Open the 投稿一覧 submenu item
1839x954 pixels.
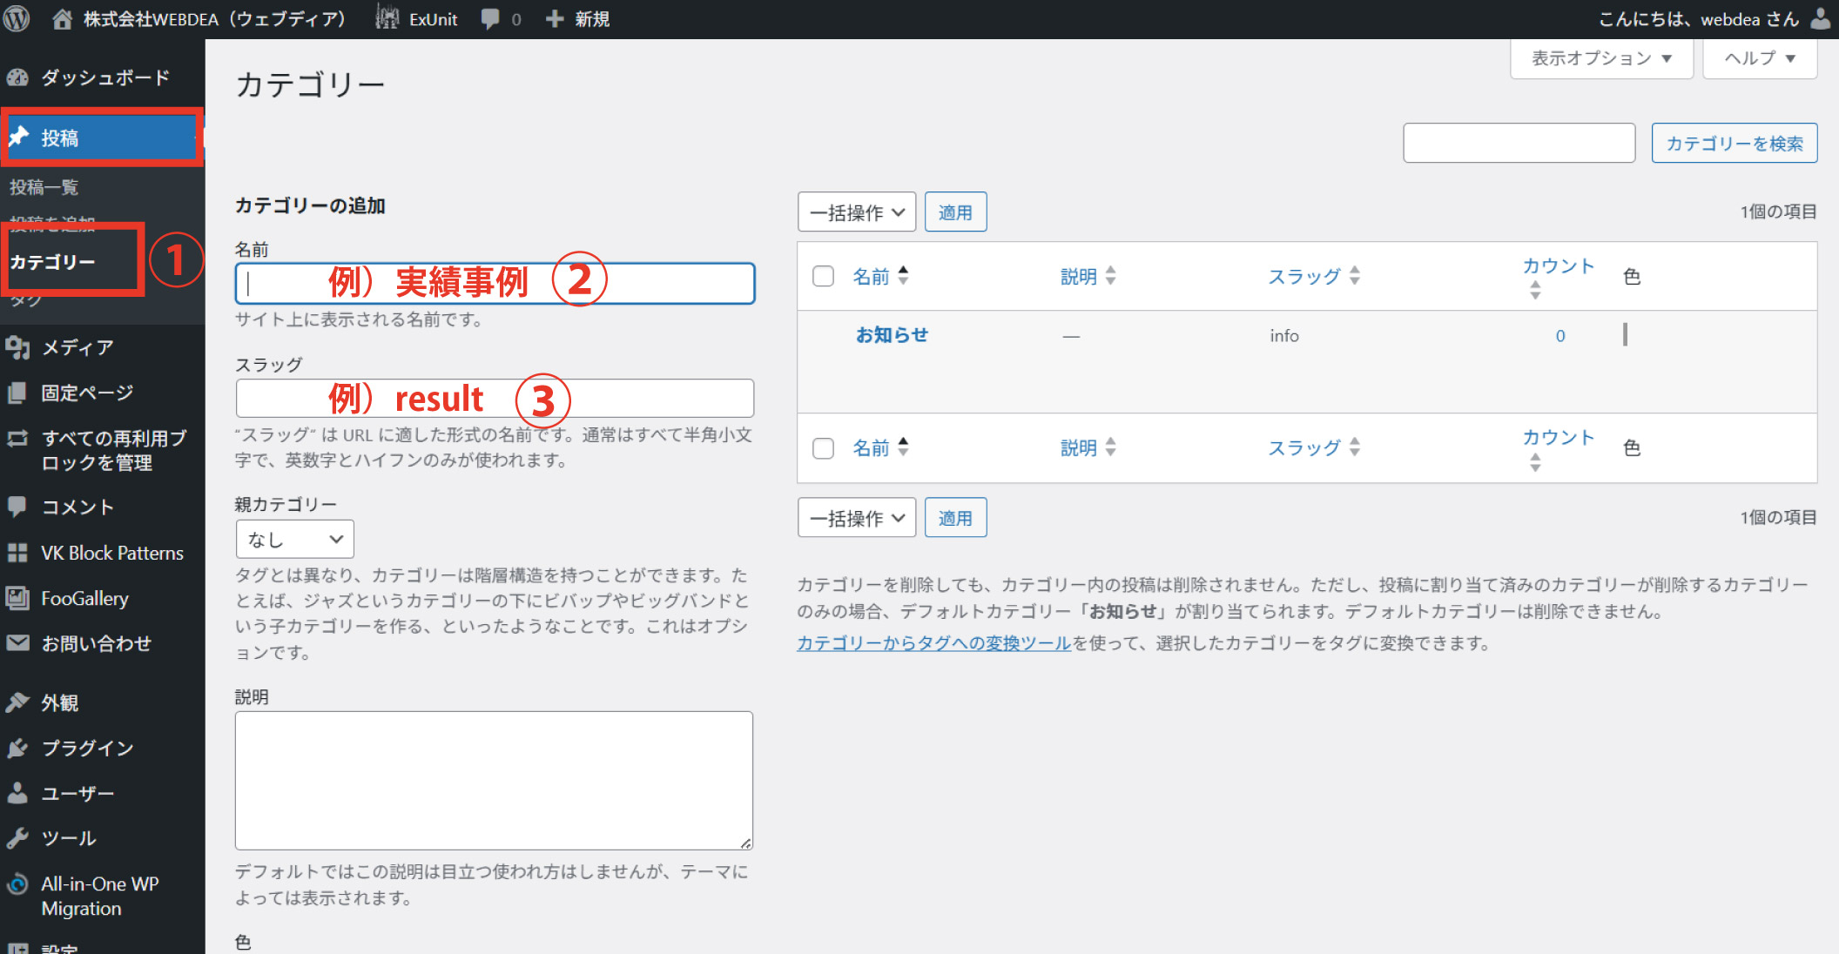coord(44,187)
